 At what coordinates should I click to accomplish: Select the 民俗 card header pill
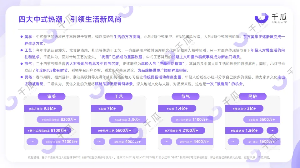pos(252,96)
